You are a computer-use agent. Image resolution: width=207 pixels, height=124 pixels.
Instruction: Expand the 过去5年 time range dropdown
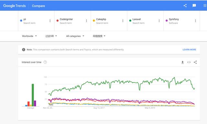tap(51, 36)
